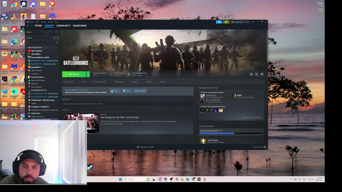Expand the Games collection dropdown
The width and height of the screenshot is (342, 192).
(x=51, y=38)
